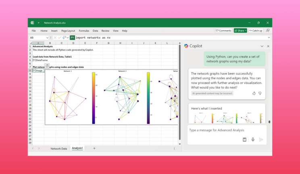This screenshot has height=174, width=300.
Task: Click the Python object icon in cell A5
Action: 34,60
